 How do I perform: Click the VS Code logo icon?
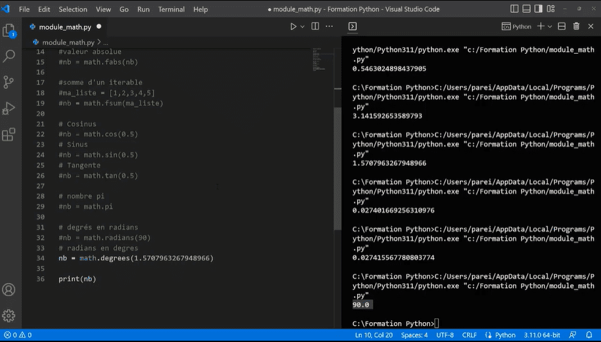[6, 9]
